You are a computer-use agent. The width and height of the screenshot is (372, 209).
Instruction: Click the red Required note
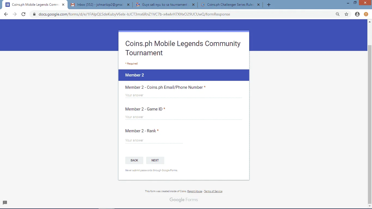coord(131,64)
